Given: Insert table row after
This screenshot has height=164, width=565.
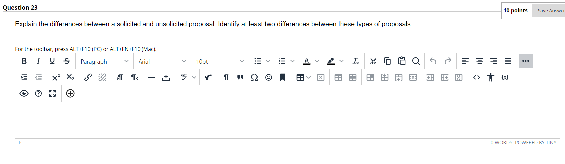Looking at the screenshot, I should 399,77.
